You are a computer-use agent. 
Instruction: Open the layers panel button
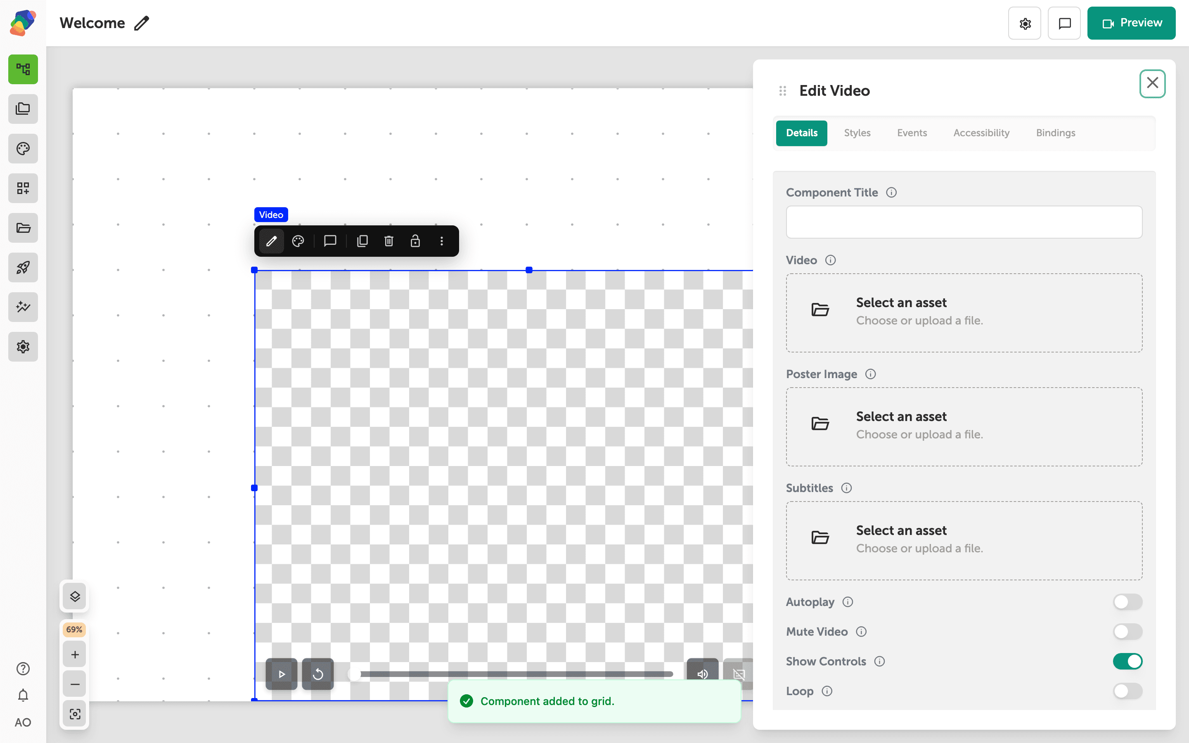[x=75, y=596]
